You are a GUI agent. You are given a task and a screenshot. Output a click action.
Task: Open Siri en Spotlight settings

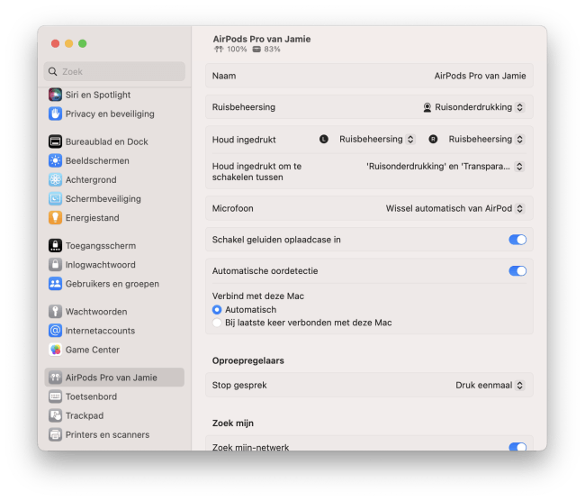coord(98,95)
